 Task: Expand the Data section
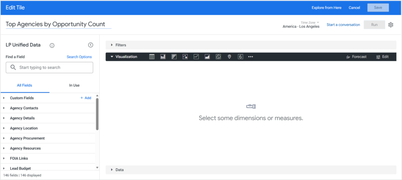tap(119, 170)
